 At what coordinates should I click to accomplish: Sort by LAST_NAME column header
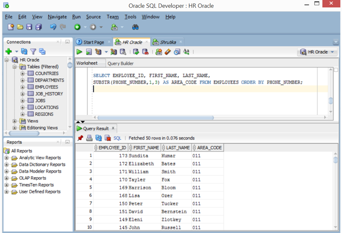pos(176,148)
